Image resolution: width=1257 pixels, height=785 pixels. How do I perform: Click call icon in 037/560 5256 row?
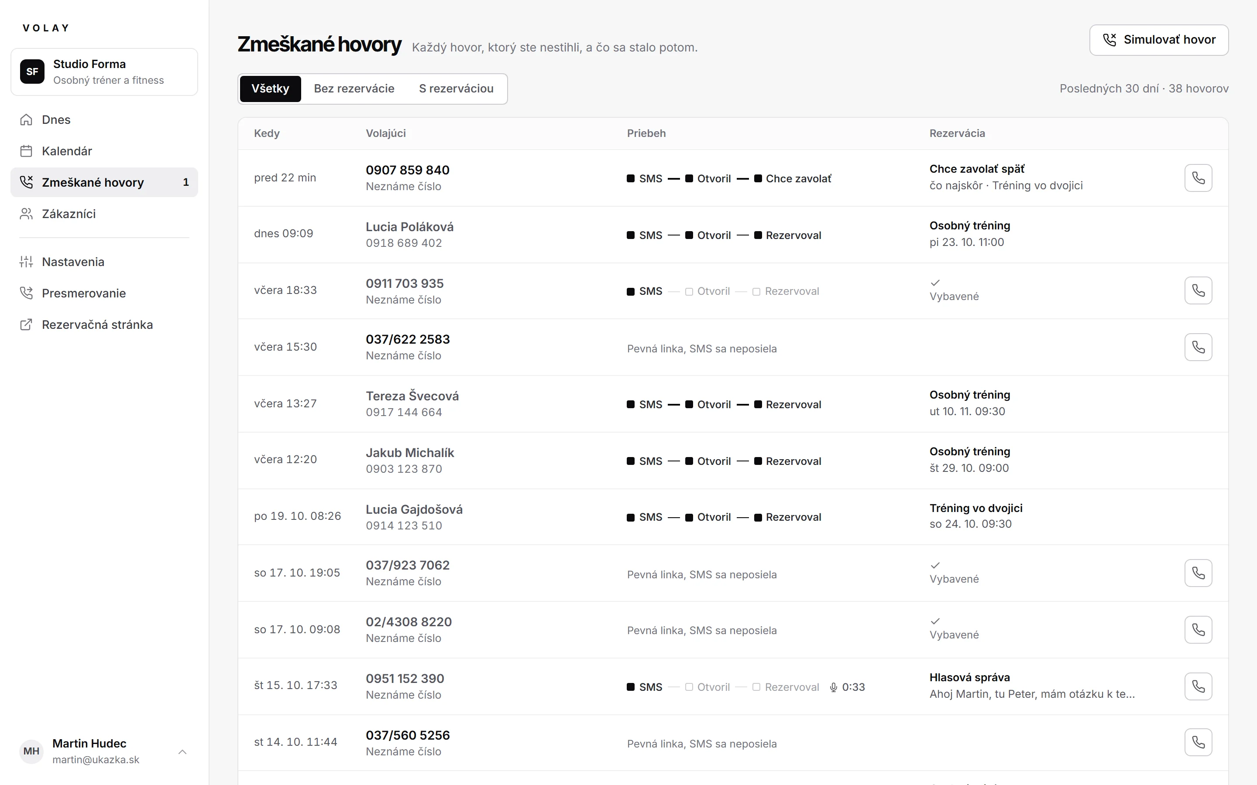[x=1198, y=742]
